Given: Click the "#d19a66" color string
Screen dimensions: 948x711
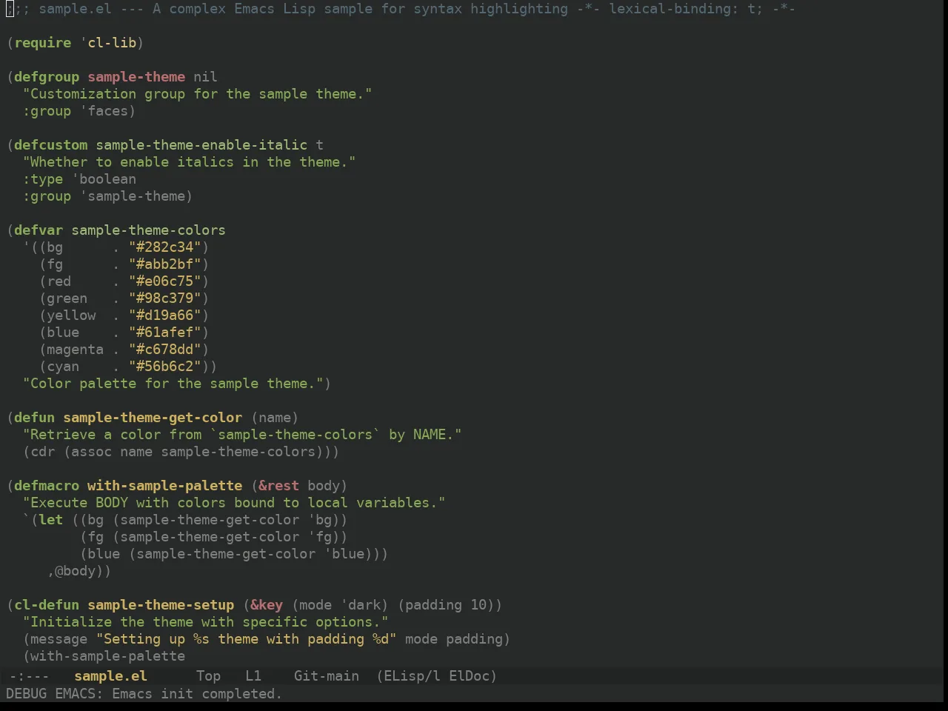Looking at the screenshot, I should [x=165, y=315].
